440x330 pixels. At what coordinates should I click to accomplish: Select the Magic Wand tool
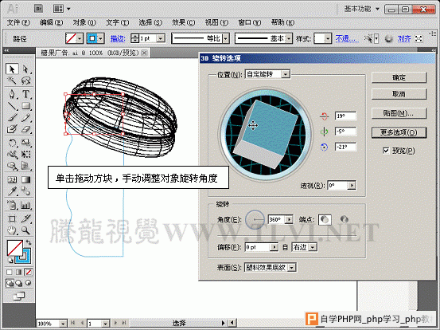click(x=12, y=81)
